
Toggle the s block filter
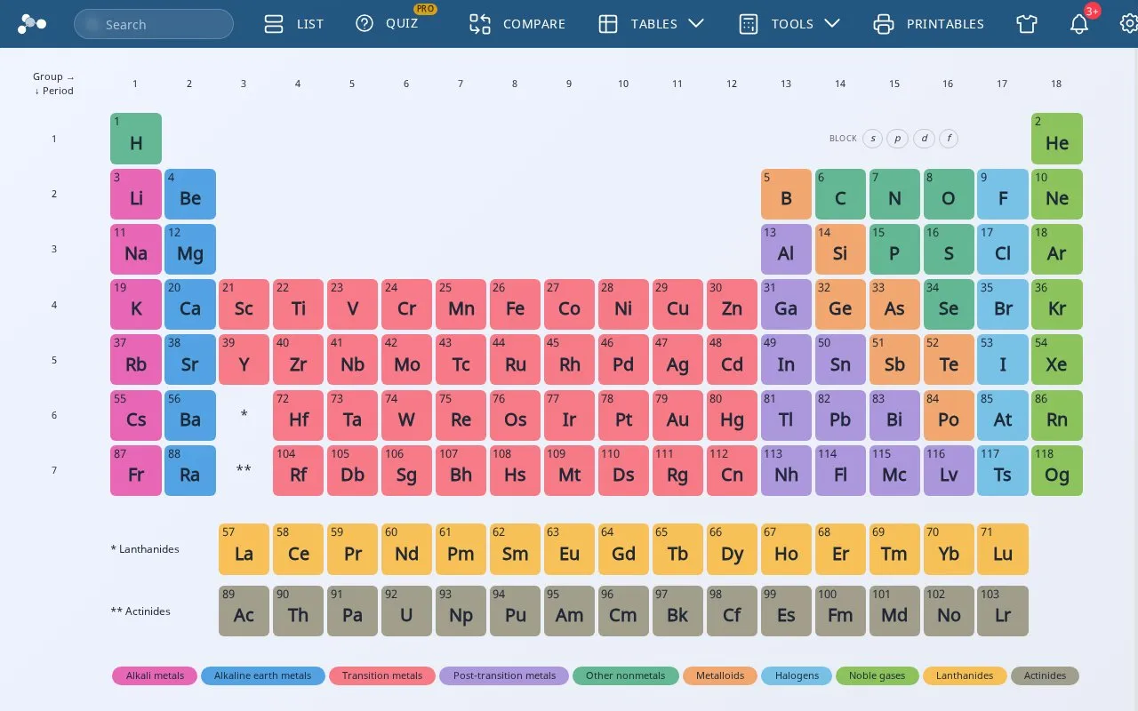tap(873, 138)
